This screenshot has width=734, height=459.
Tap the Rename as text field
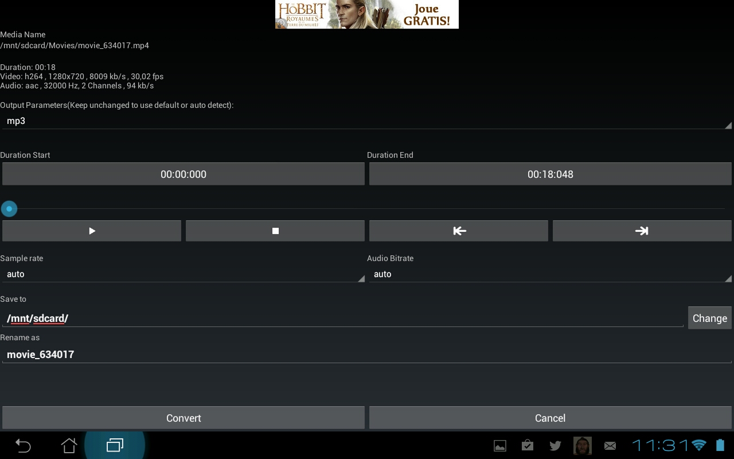[367, 355]
